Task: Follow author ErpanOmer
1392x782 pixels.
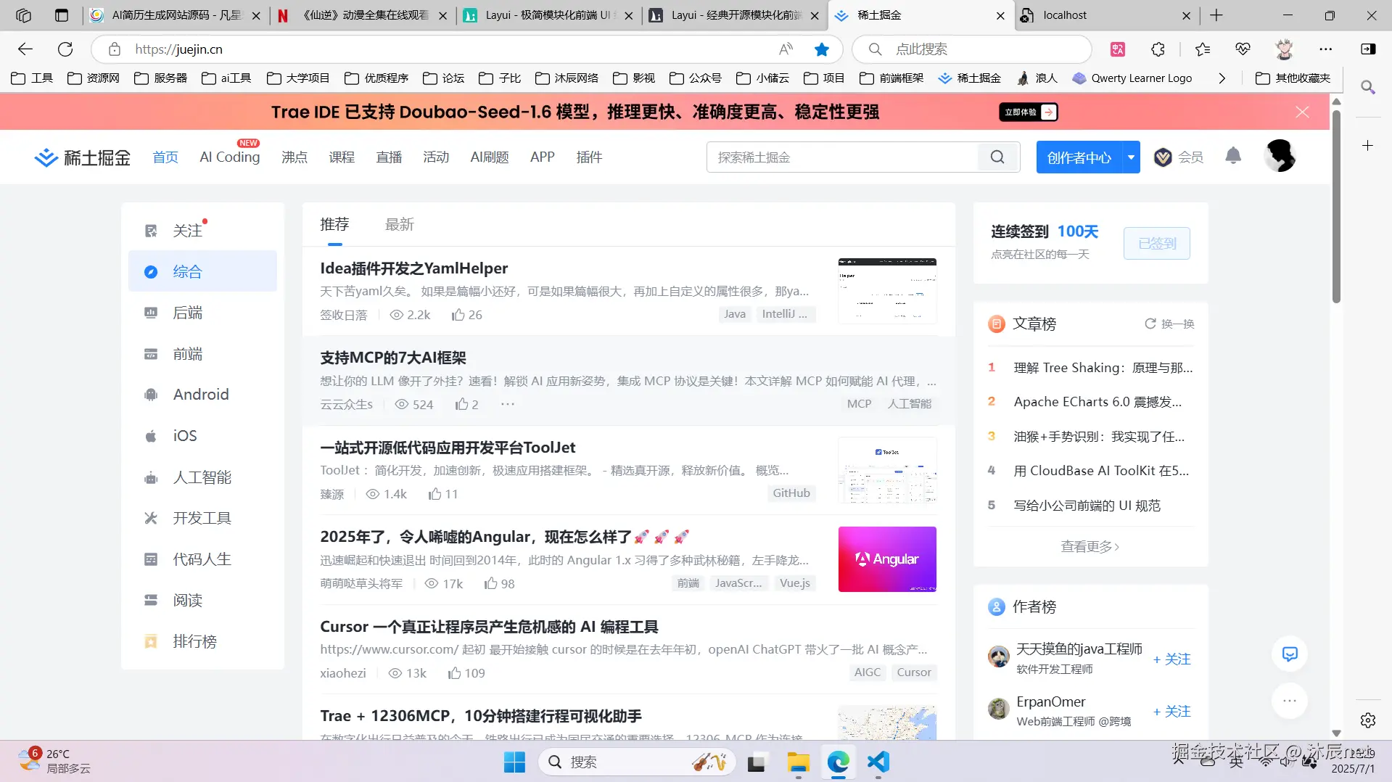Action: pyautogui.click(x=1171, y=712)
